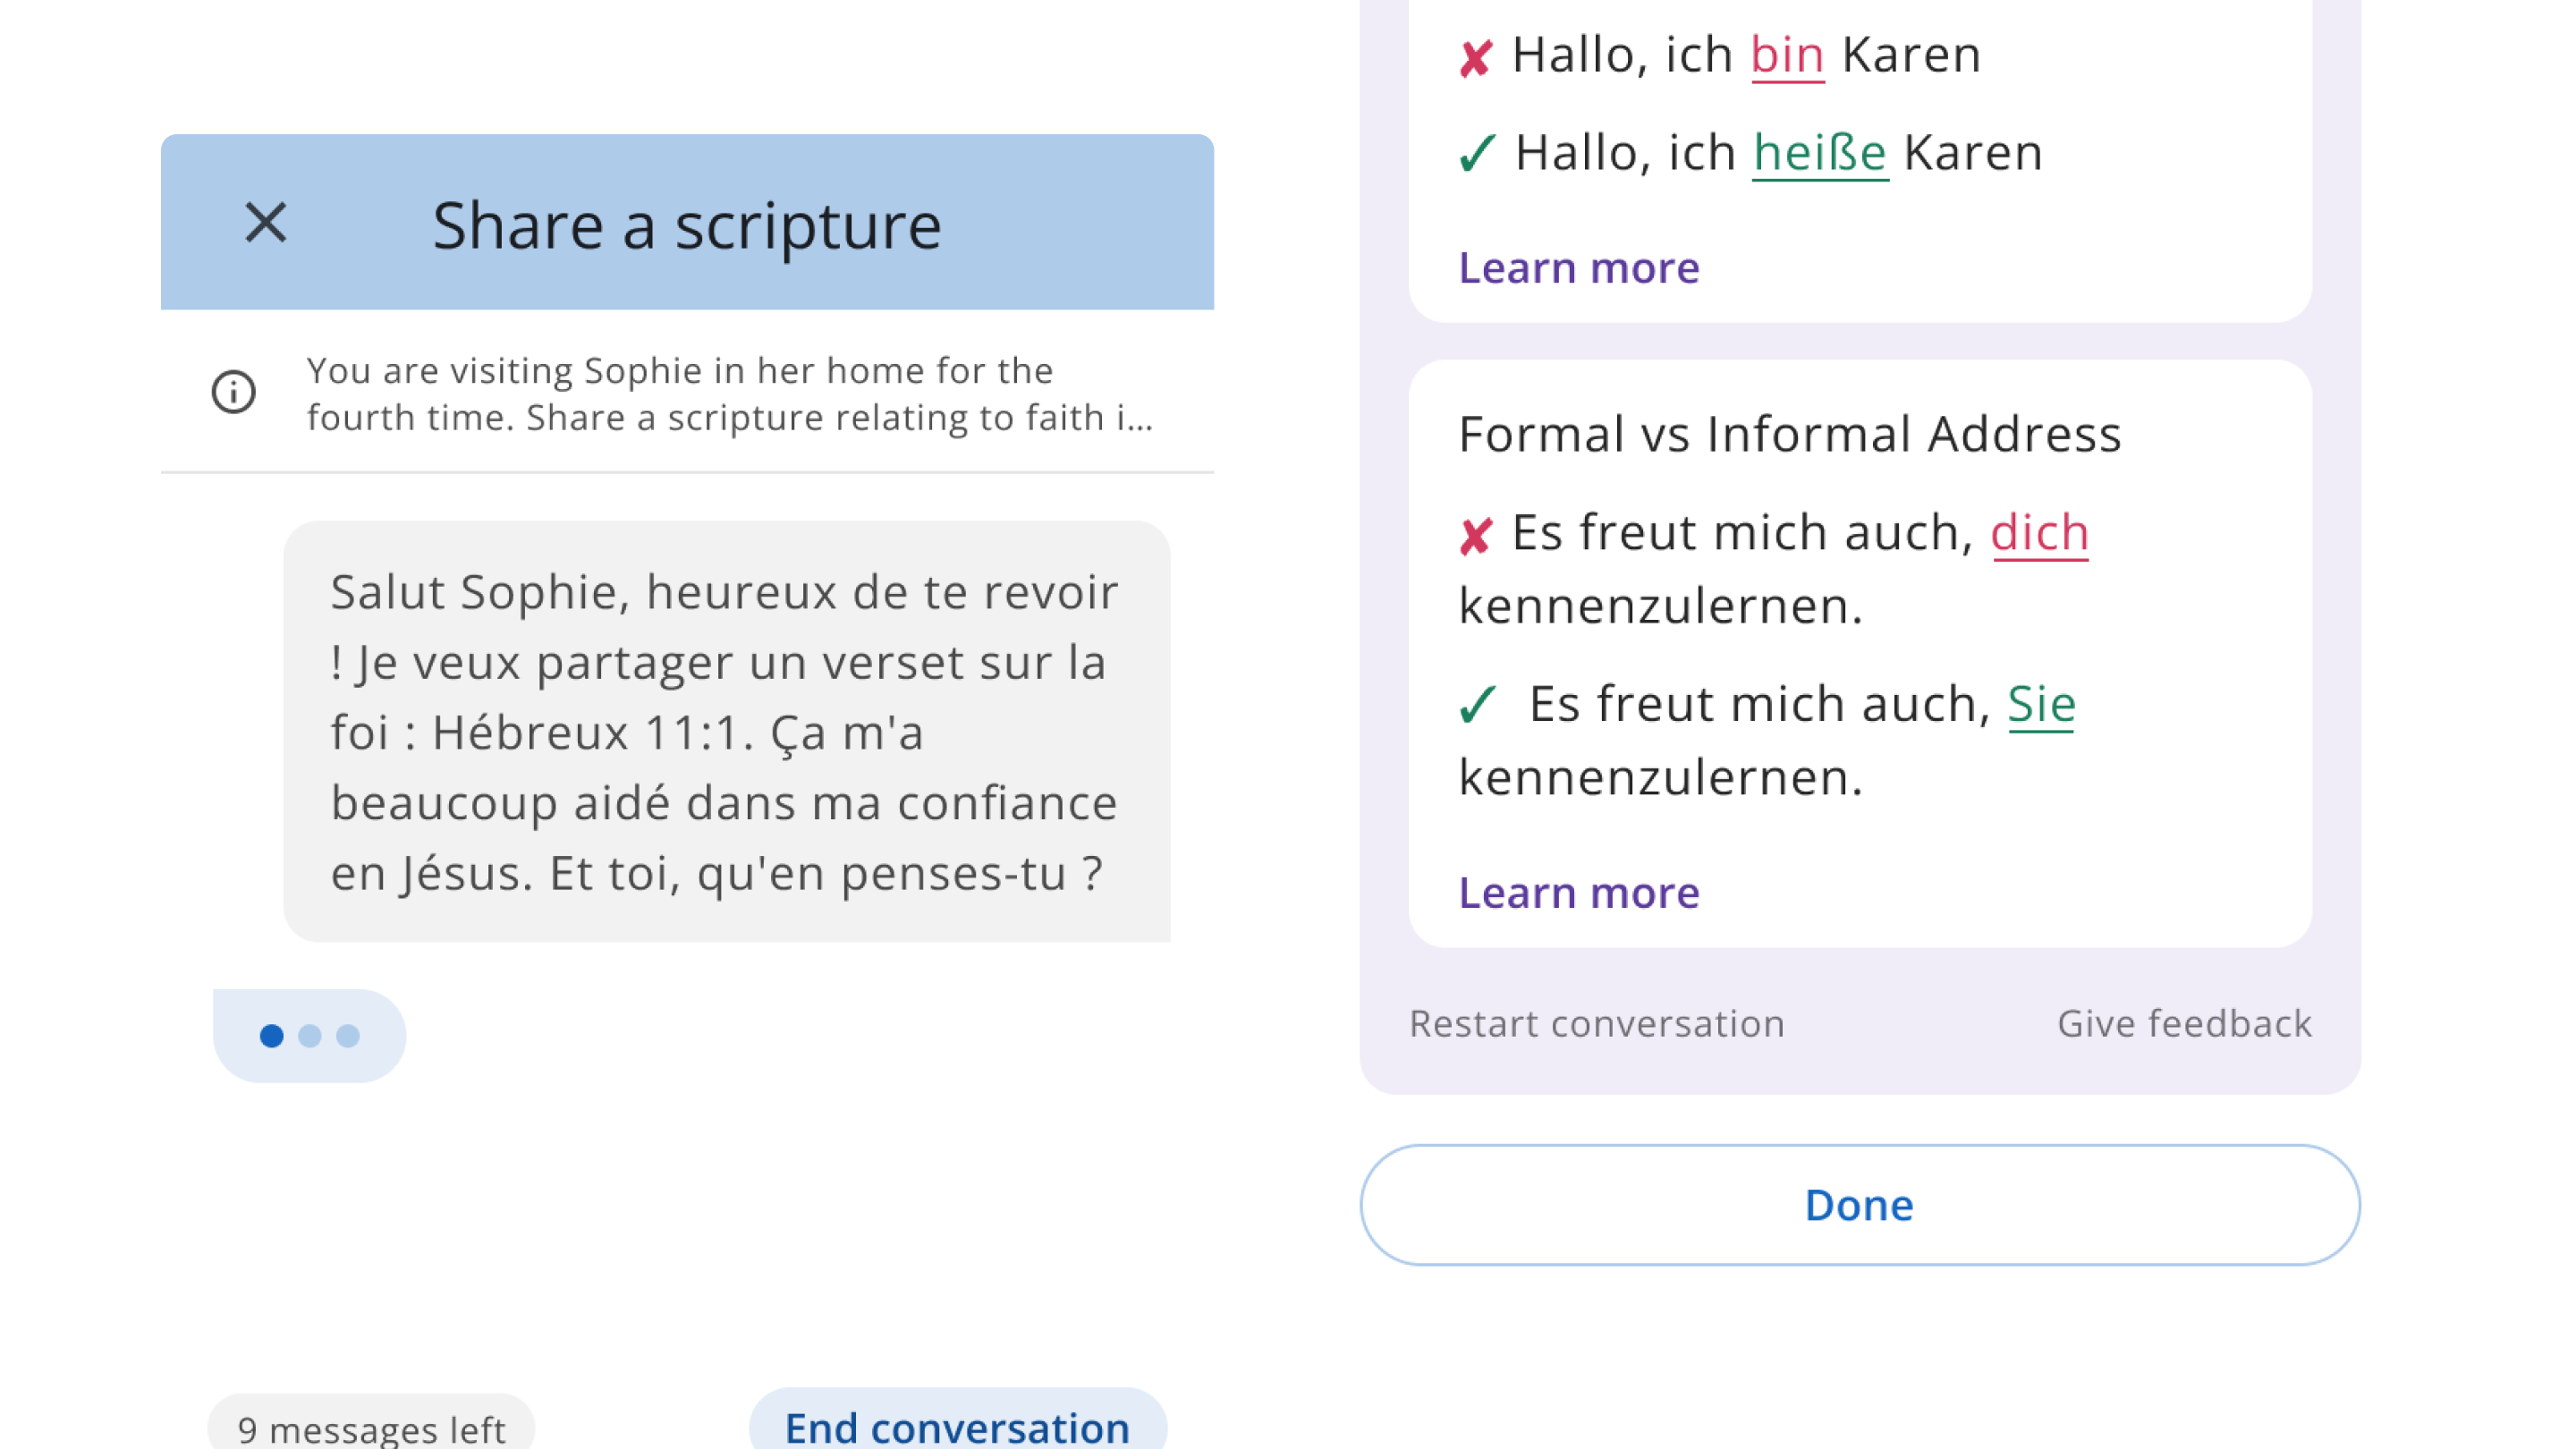Expand the truncated Sophie scenario description
Image resolution: width=2576 pixels, height=1449 pixels.
pos(729,394)
